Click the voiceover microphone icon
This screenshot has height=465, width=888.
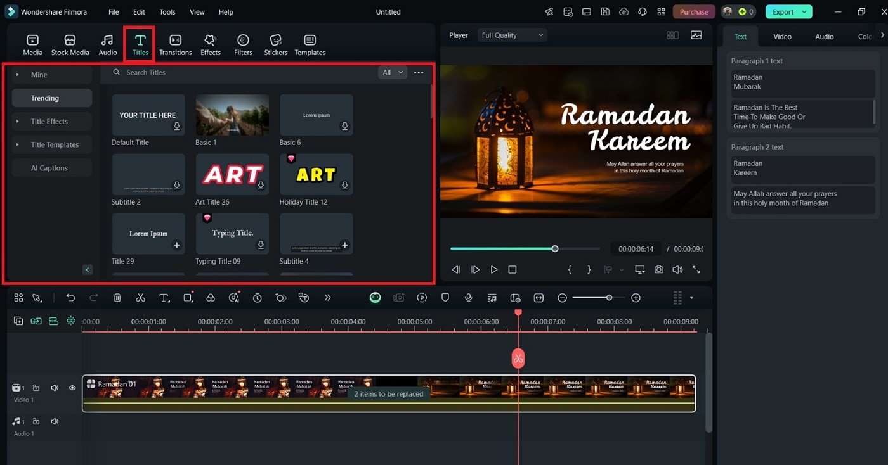click(x=468, y=298)
